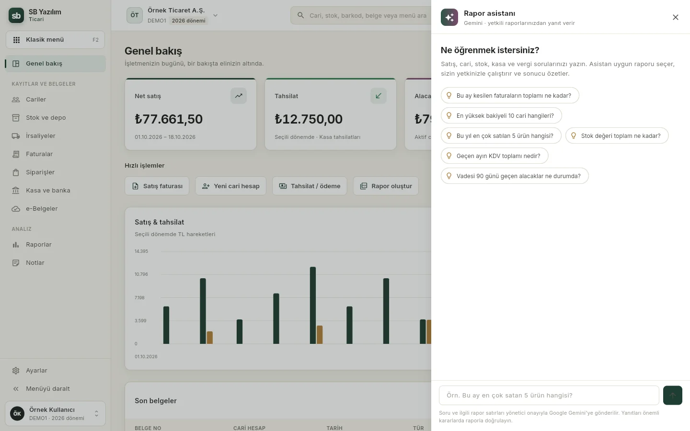The width and height of the screenshot is (690, 431).
Task: Pick suggestion En yüksek bakiyeli 10 cari
Action: 501,115
